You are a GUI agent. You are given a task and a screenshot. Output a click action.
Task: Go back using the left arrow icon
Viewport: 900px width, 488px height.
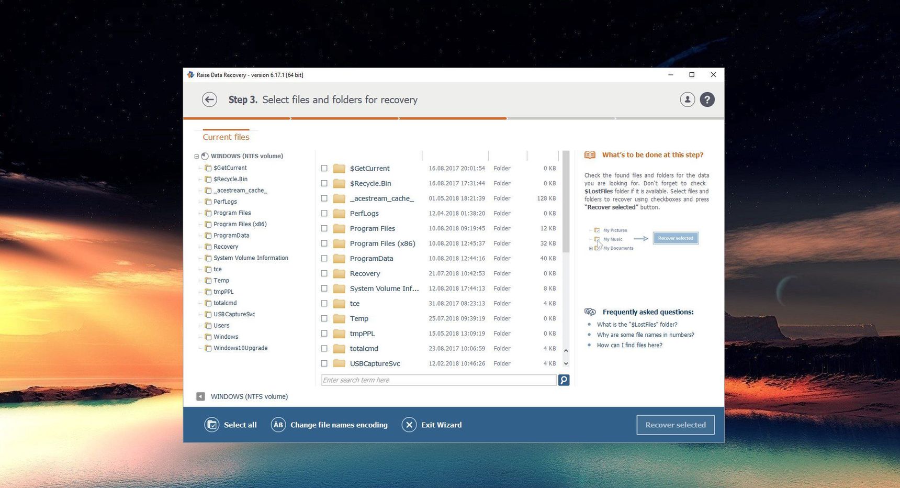click(x=209, y=99)
